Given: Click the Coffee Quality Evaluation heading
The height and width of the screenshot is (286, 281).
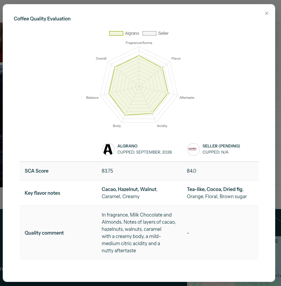Looking at the screenshot, I should 42,19.
